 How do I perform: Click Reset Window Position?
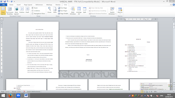98,14
